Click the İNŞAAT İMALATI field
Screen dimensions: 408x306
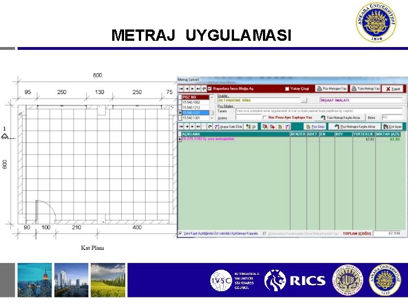coord(361,100)
